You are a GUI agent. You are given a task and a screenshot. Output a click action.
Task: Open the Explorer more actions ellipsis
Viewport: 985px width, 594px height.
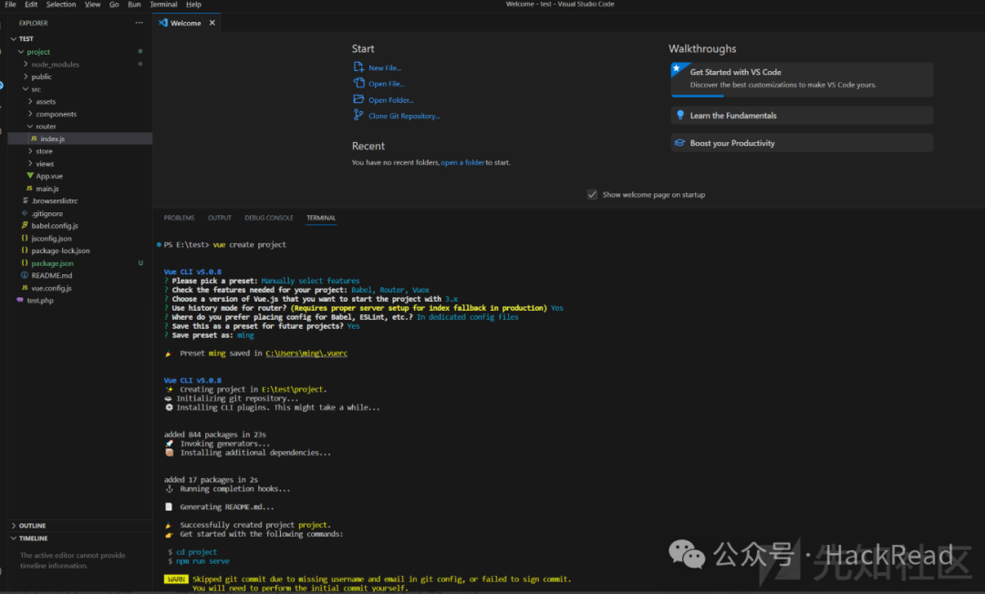click(139, 23)
